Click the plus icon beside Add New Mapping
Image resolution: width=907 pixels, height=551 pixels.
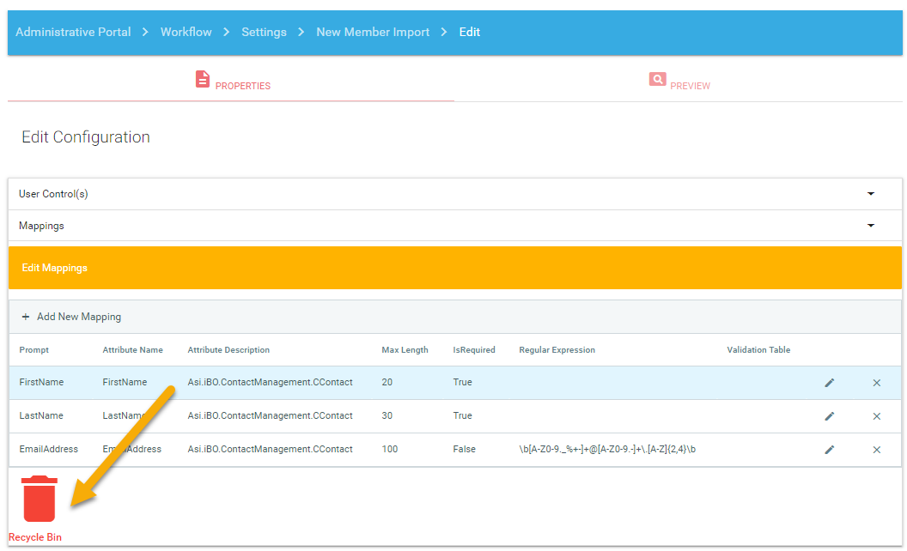pos(26,317)
